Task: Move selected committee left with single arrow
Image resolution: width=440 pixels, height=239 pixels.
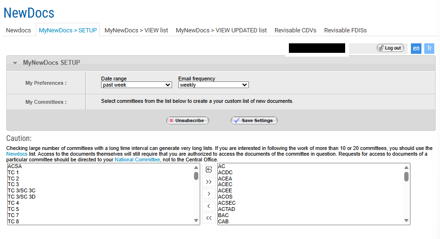Action: (209, 206)
